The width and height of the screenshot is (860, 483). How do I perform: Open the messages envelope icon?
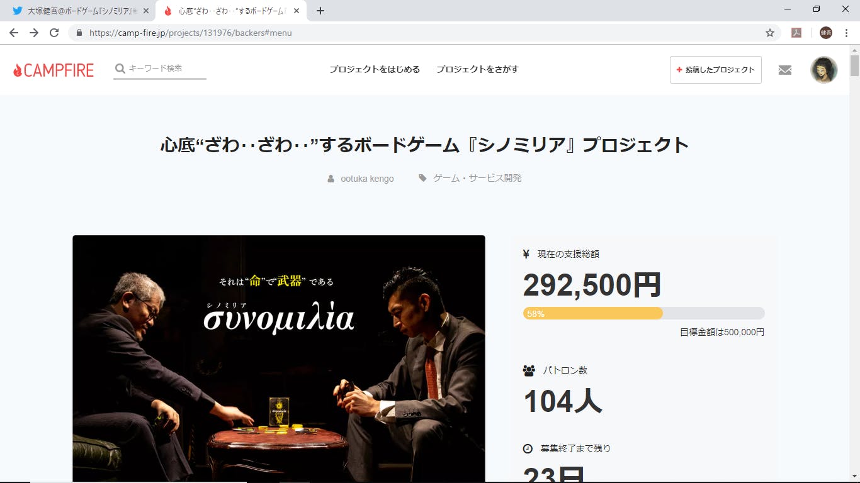pos(785,70)
